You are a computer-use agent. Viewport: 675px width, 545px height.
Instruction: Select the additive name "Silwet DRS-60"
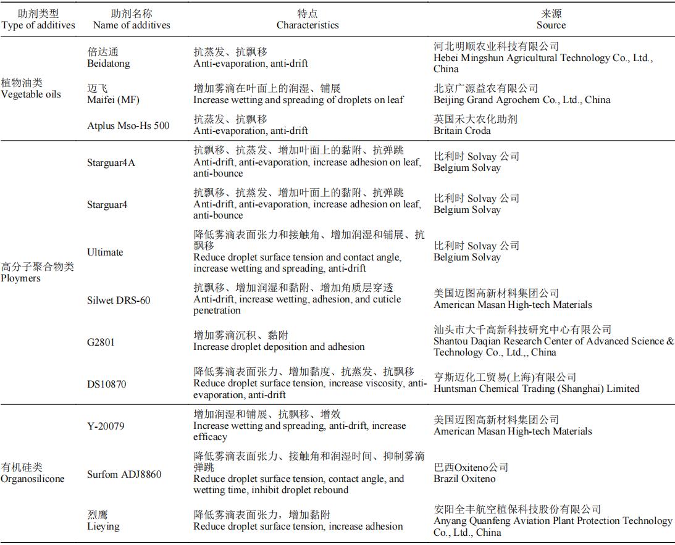tap(119, 300)
